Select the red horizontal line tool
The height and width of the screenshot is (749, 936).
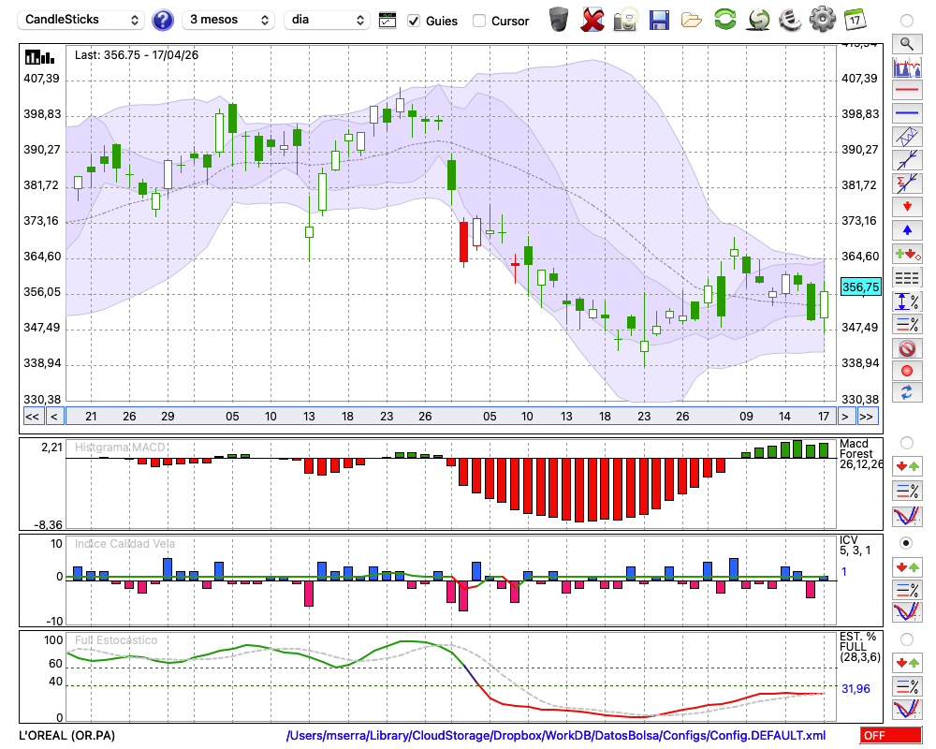(907, 90)
